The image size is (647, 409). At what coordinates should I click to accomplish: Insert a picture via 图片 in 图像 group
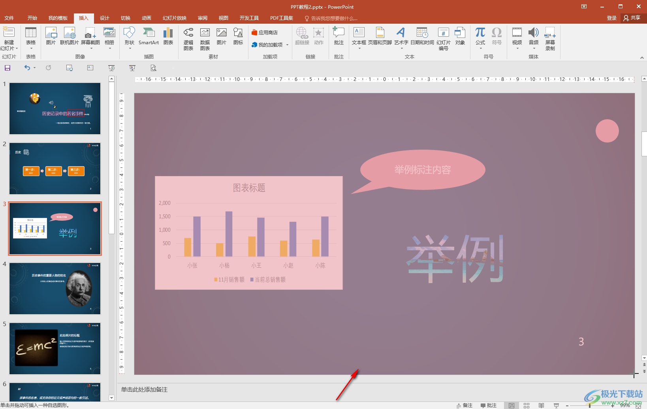(51, 36)
